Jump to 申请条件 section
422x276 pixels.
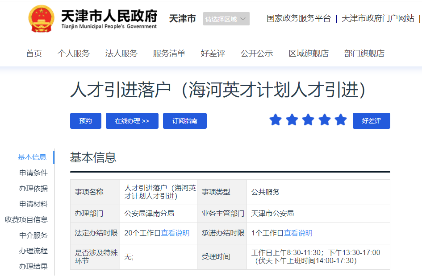point(33,173)
